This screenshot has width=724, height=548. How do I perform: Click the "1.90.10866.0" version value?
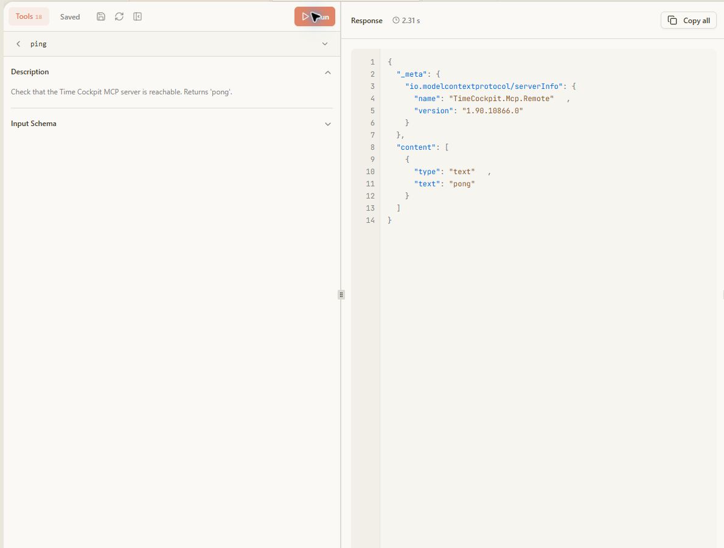click(x=492, y=111)
